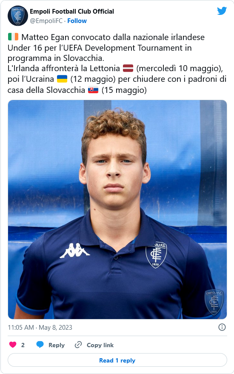
Task: Open the Matteo Egan player photo
Action: [x=117, y=210]
